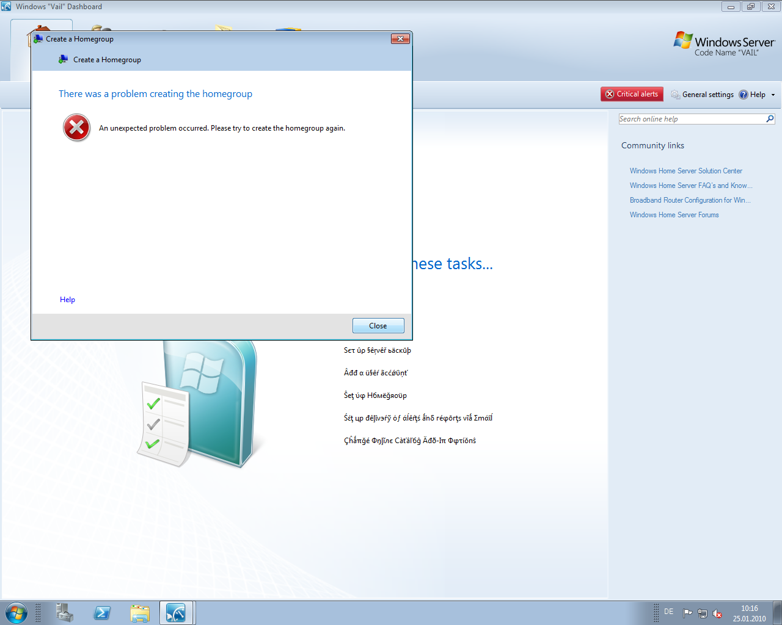The image size is (782, 625).
Task: Open Windows Home Server Forums link
Action: click(x=674, y=215)
